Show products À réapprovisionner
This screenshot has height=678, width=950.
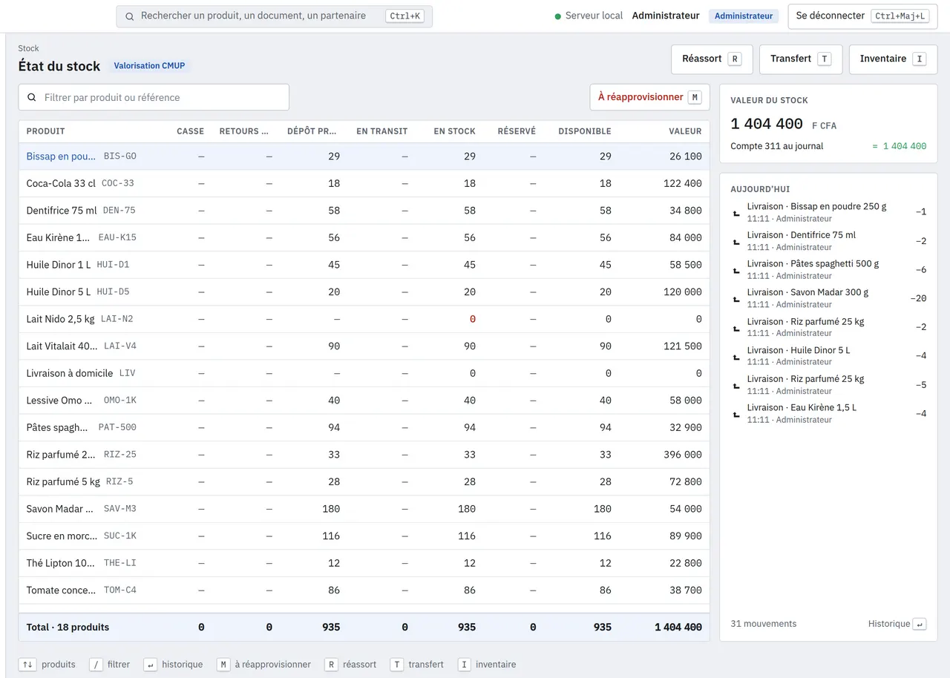[649, 97]
